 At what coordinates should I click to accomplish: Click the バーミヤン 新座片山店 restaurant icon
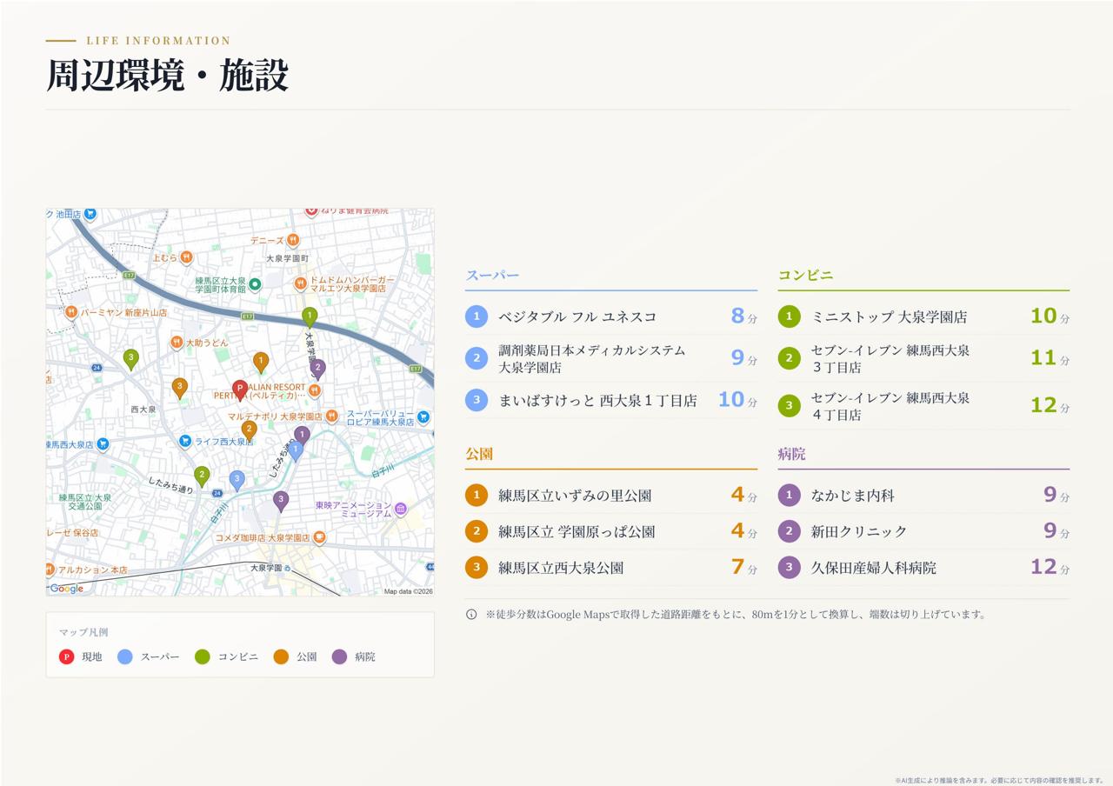click(x=71, y=312)
